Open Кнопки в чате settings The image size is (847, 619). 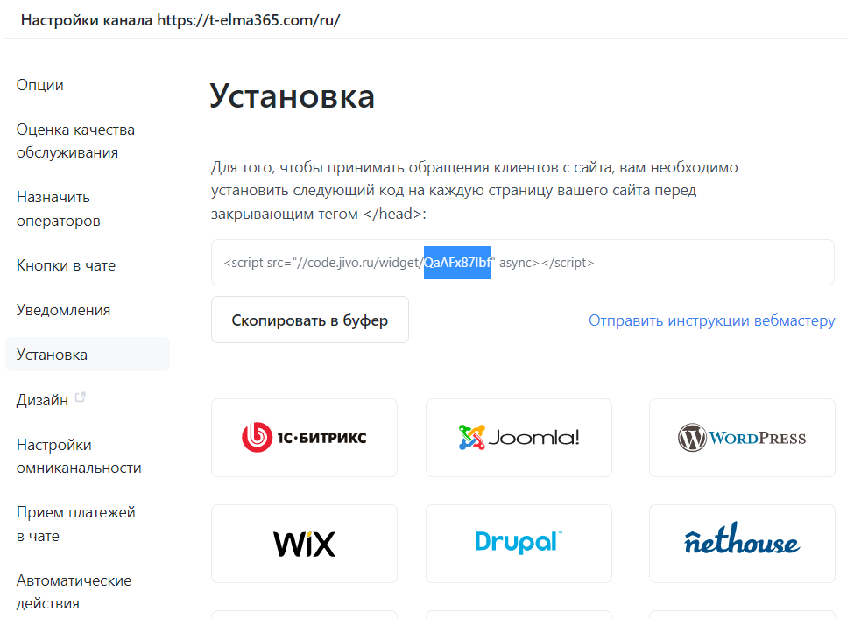[66, 265]
